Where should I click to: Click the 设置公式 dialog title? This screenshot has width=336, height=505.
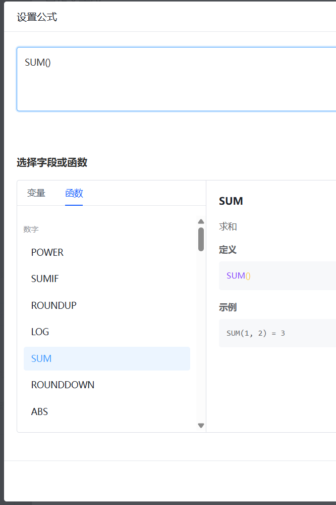coord(37,17)
